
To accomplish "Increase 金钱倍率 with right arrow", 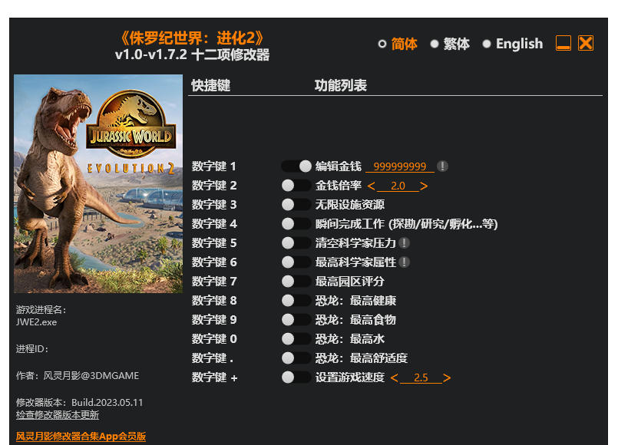I will [424, 186].
